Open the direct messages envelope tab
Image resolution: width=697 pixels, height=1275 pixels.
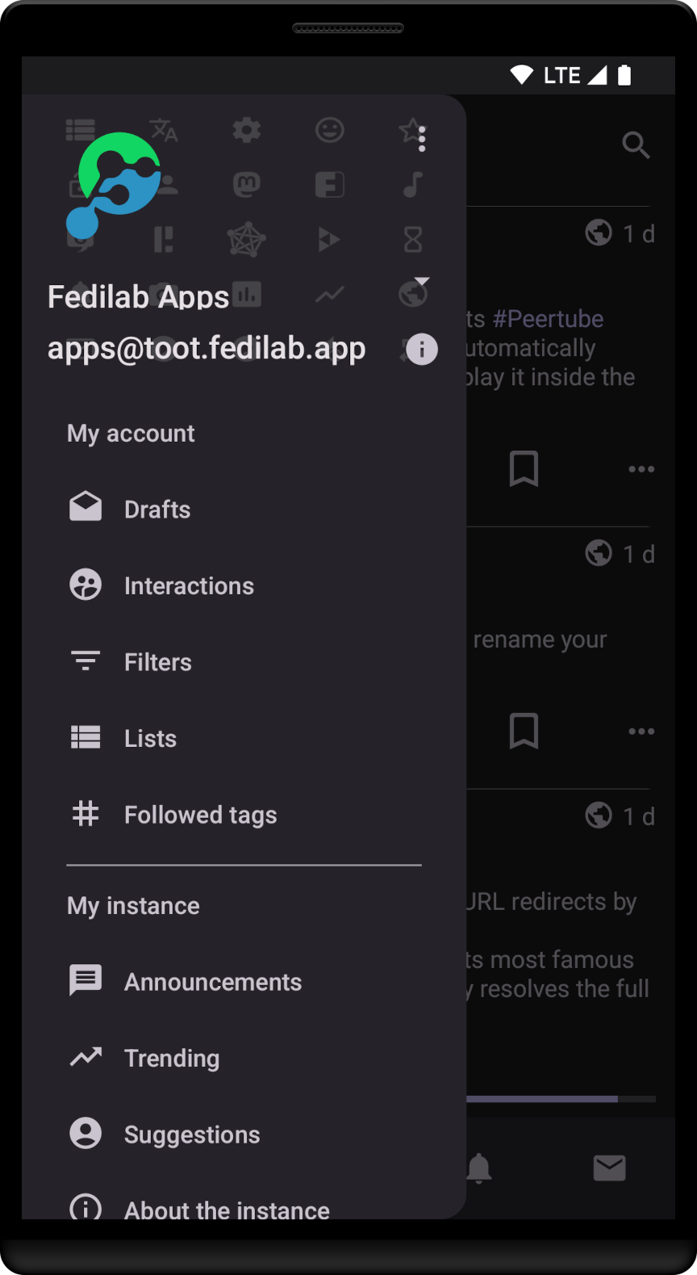pyautogui.click(x=609, y=1168)
